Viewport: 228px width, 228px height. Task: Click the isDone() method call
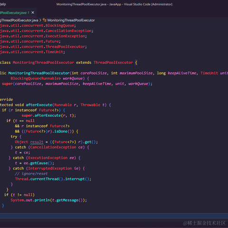[63, 131]
